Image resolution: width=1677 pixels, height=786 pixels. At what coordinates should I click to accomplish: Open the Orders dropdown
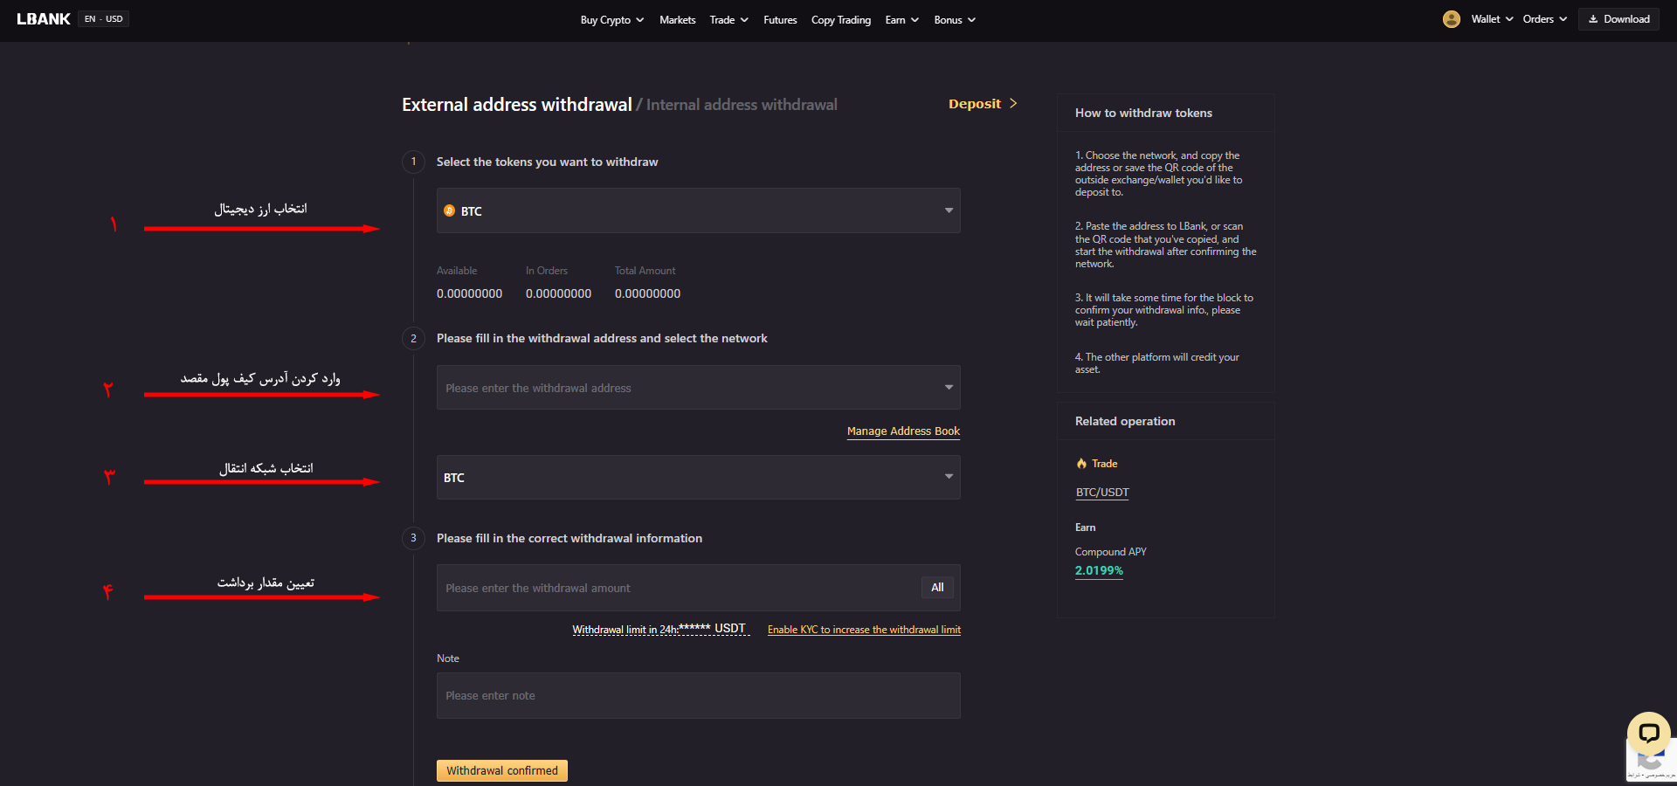click(1545, 19)
